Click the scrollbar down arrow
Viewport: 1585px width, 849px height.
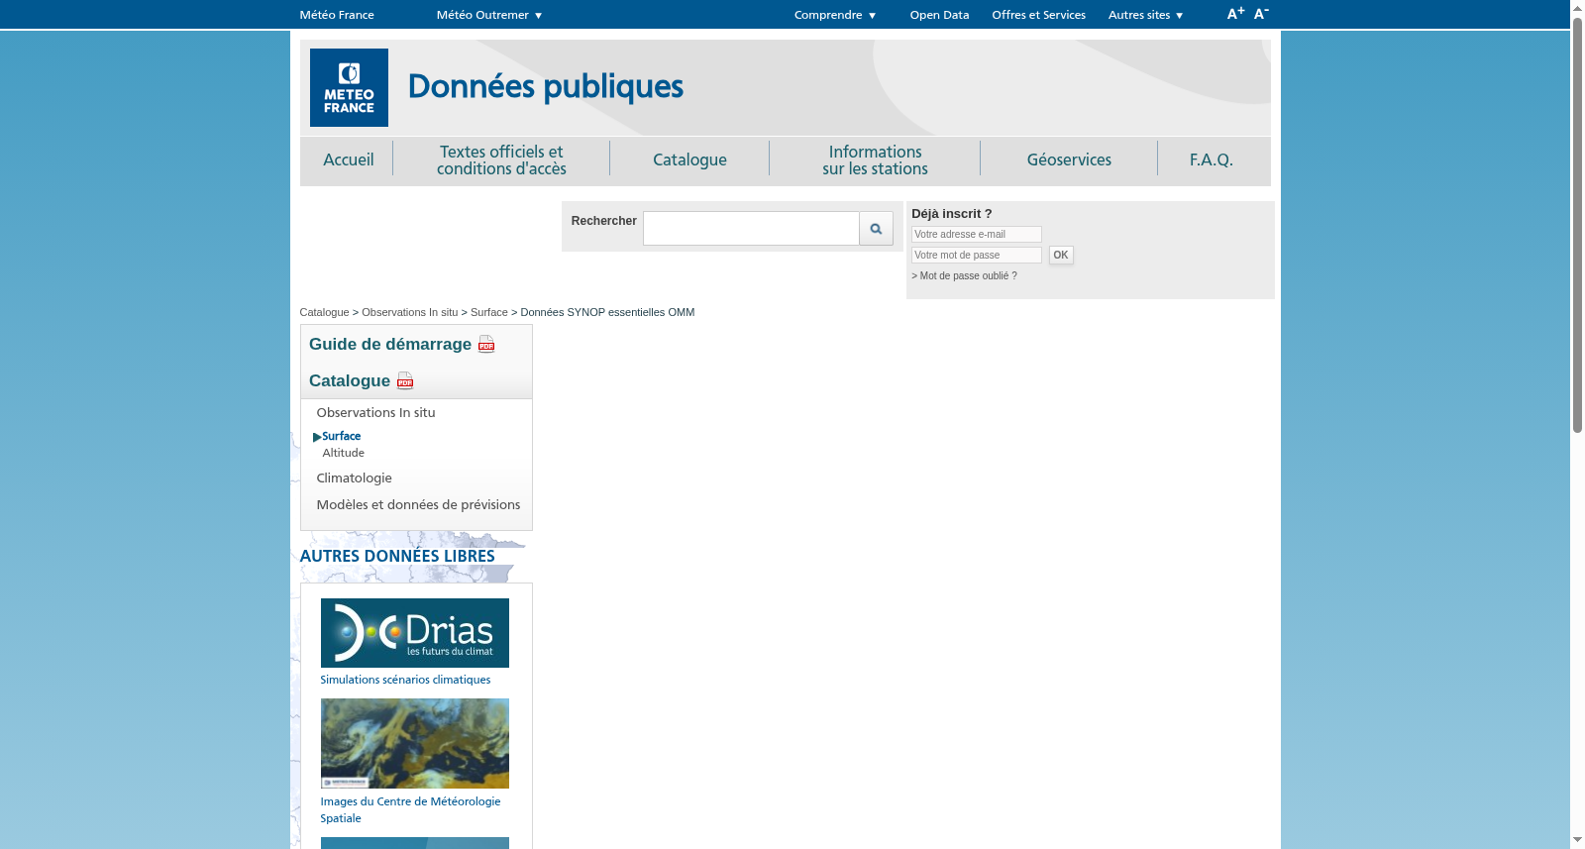[x=1577, y=840]
